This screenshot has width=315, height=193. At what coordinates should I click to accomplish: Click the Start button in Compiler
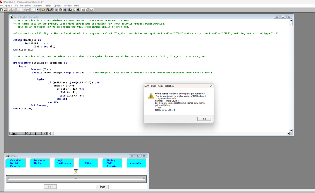50,187
